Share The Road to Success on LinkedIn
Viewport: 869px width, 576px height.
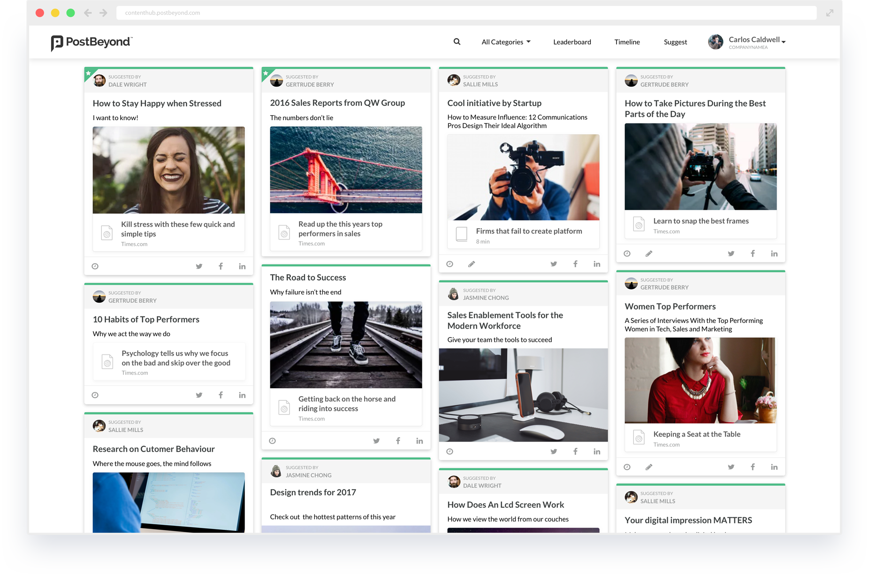(419, 441)
